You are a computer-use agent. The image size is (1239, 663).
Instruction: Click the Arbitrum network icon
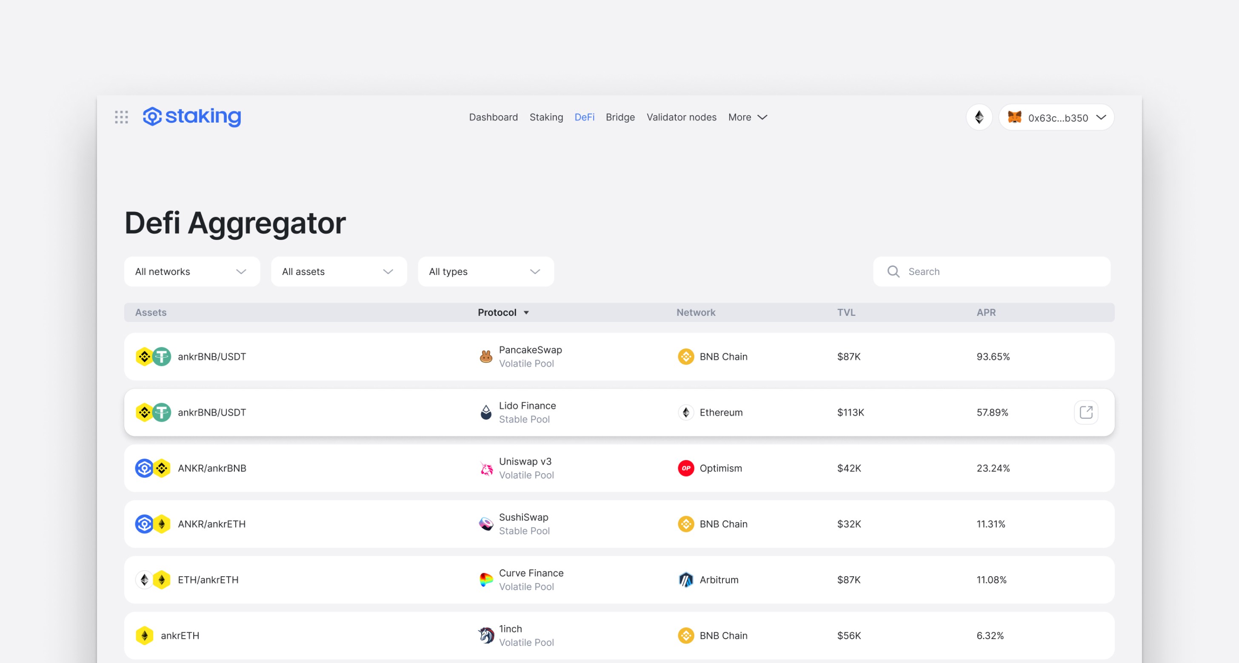coord(685,580)
